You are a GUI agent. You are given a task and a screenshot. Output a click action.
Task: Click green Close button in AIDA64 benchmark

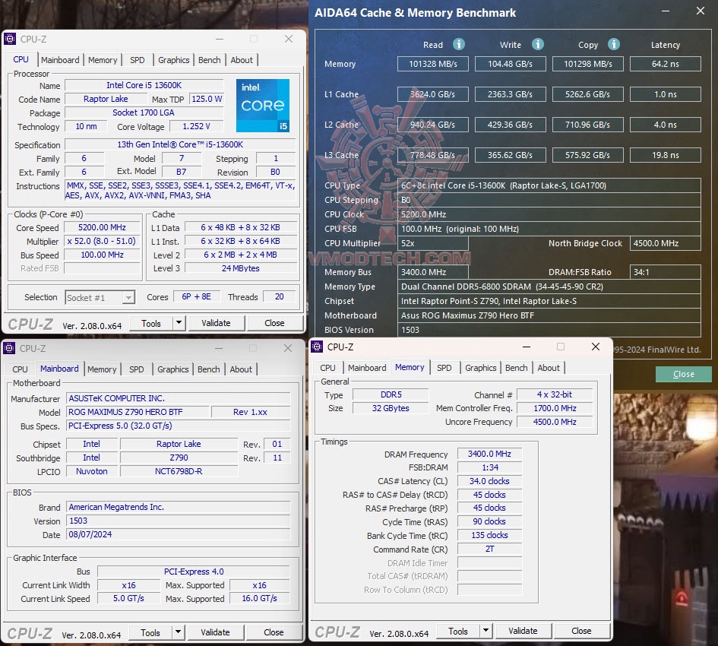pos(684,374)
